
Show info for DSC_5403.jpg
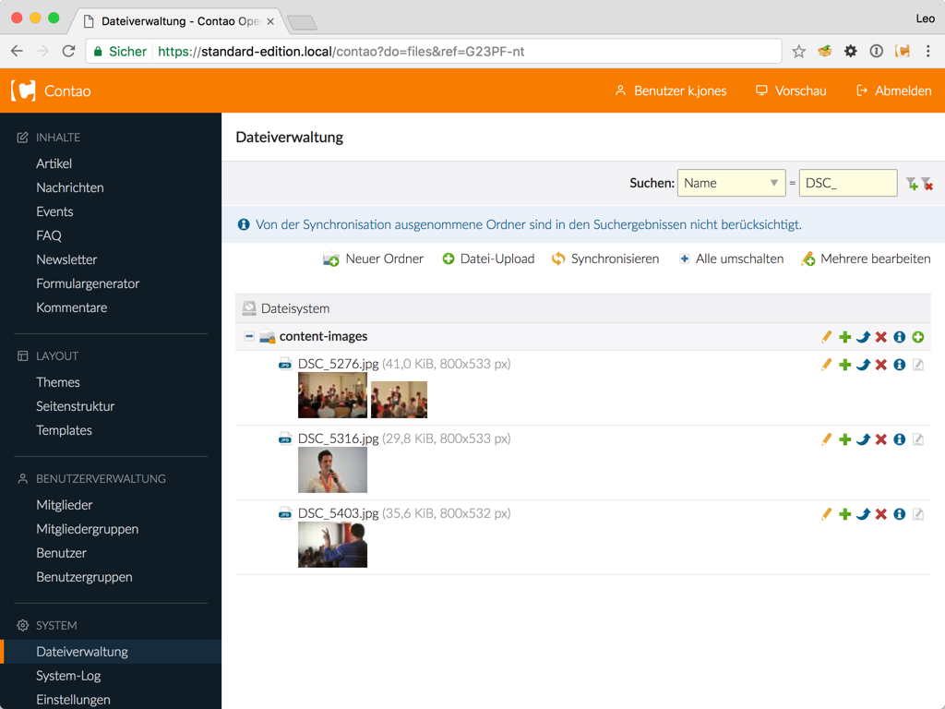pyautogui.click(x=899, y=514)
